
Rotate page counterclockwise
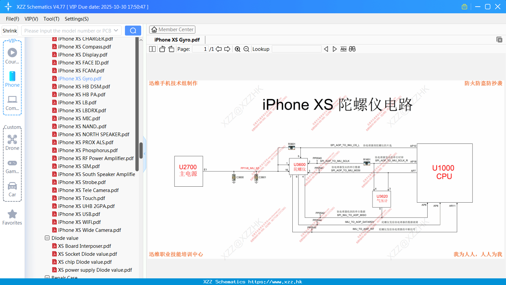[x=162, y=49]
